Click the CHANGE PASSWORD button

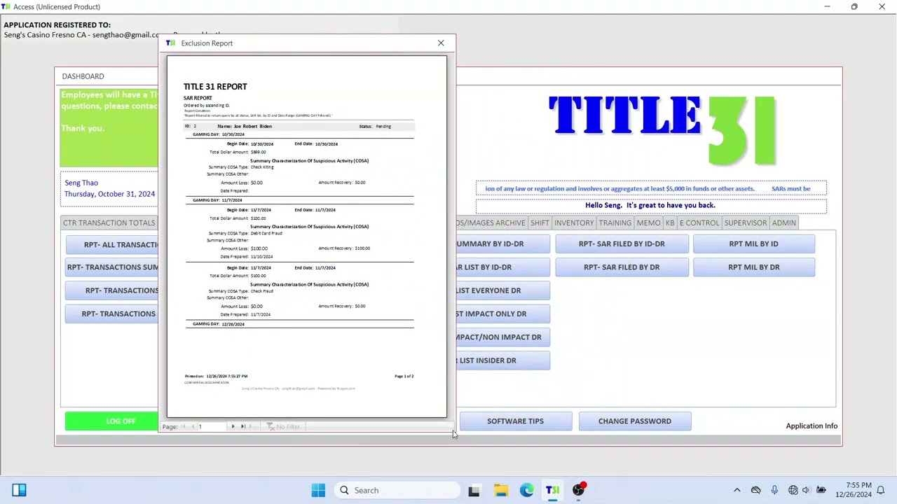[634, 421]
